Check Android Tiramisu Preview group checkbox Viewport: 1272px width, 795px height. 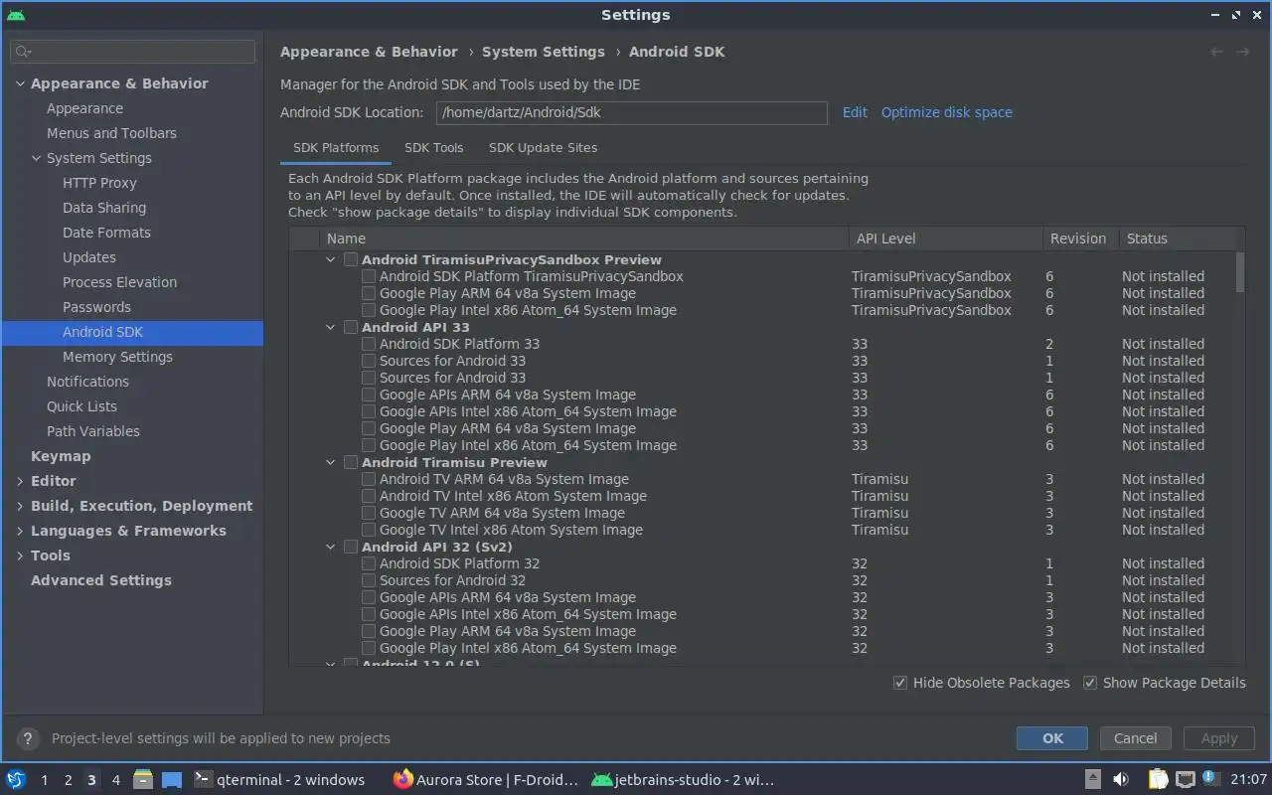[x=351, y=462]
